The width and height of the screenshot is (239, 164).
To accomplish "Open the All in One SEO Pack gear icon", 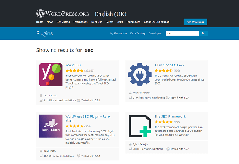I will (x=140, y=75).
